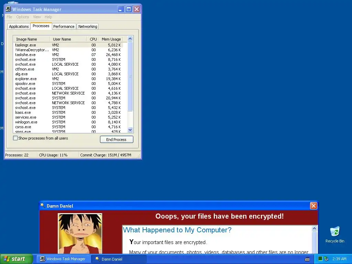Click the process list scrollbar thumb

tap(130, 76)
